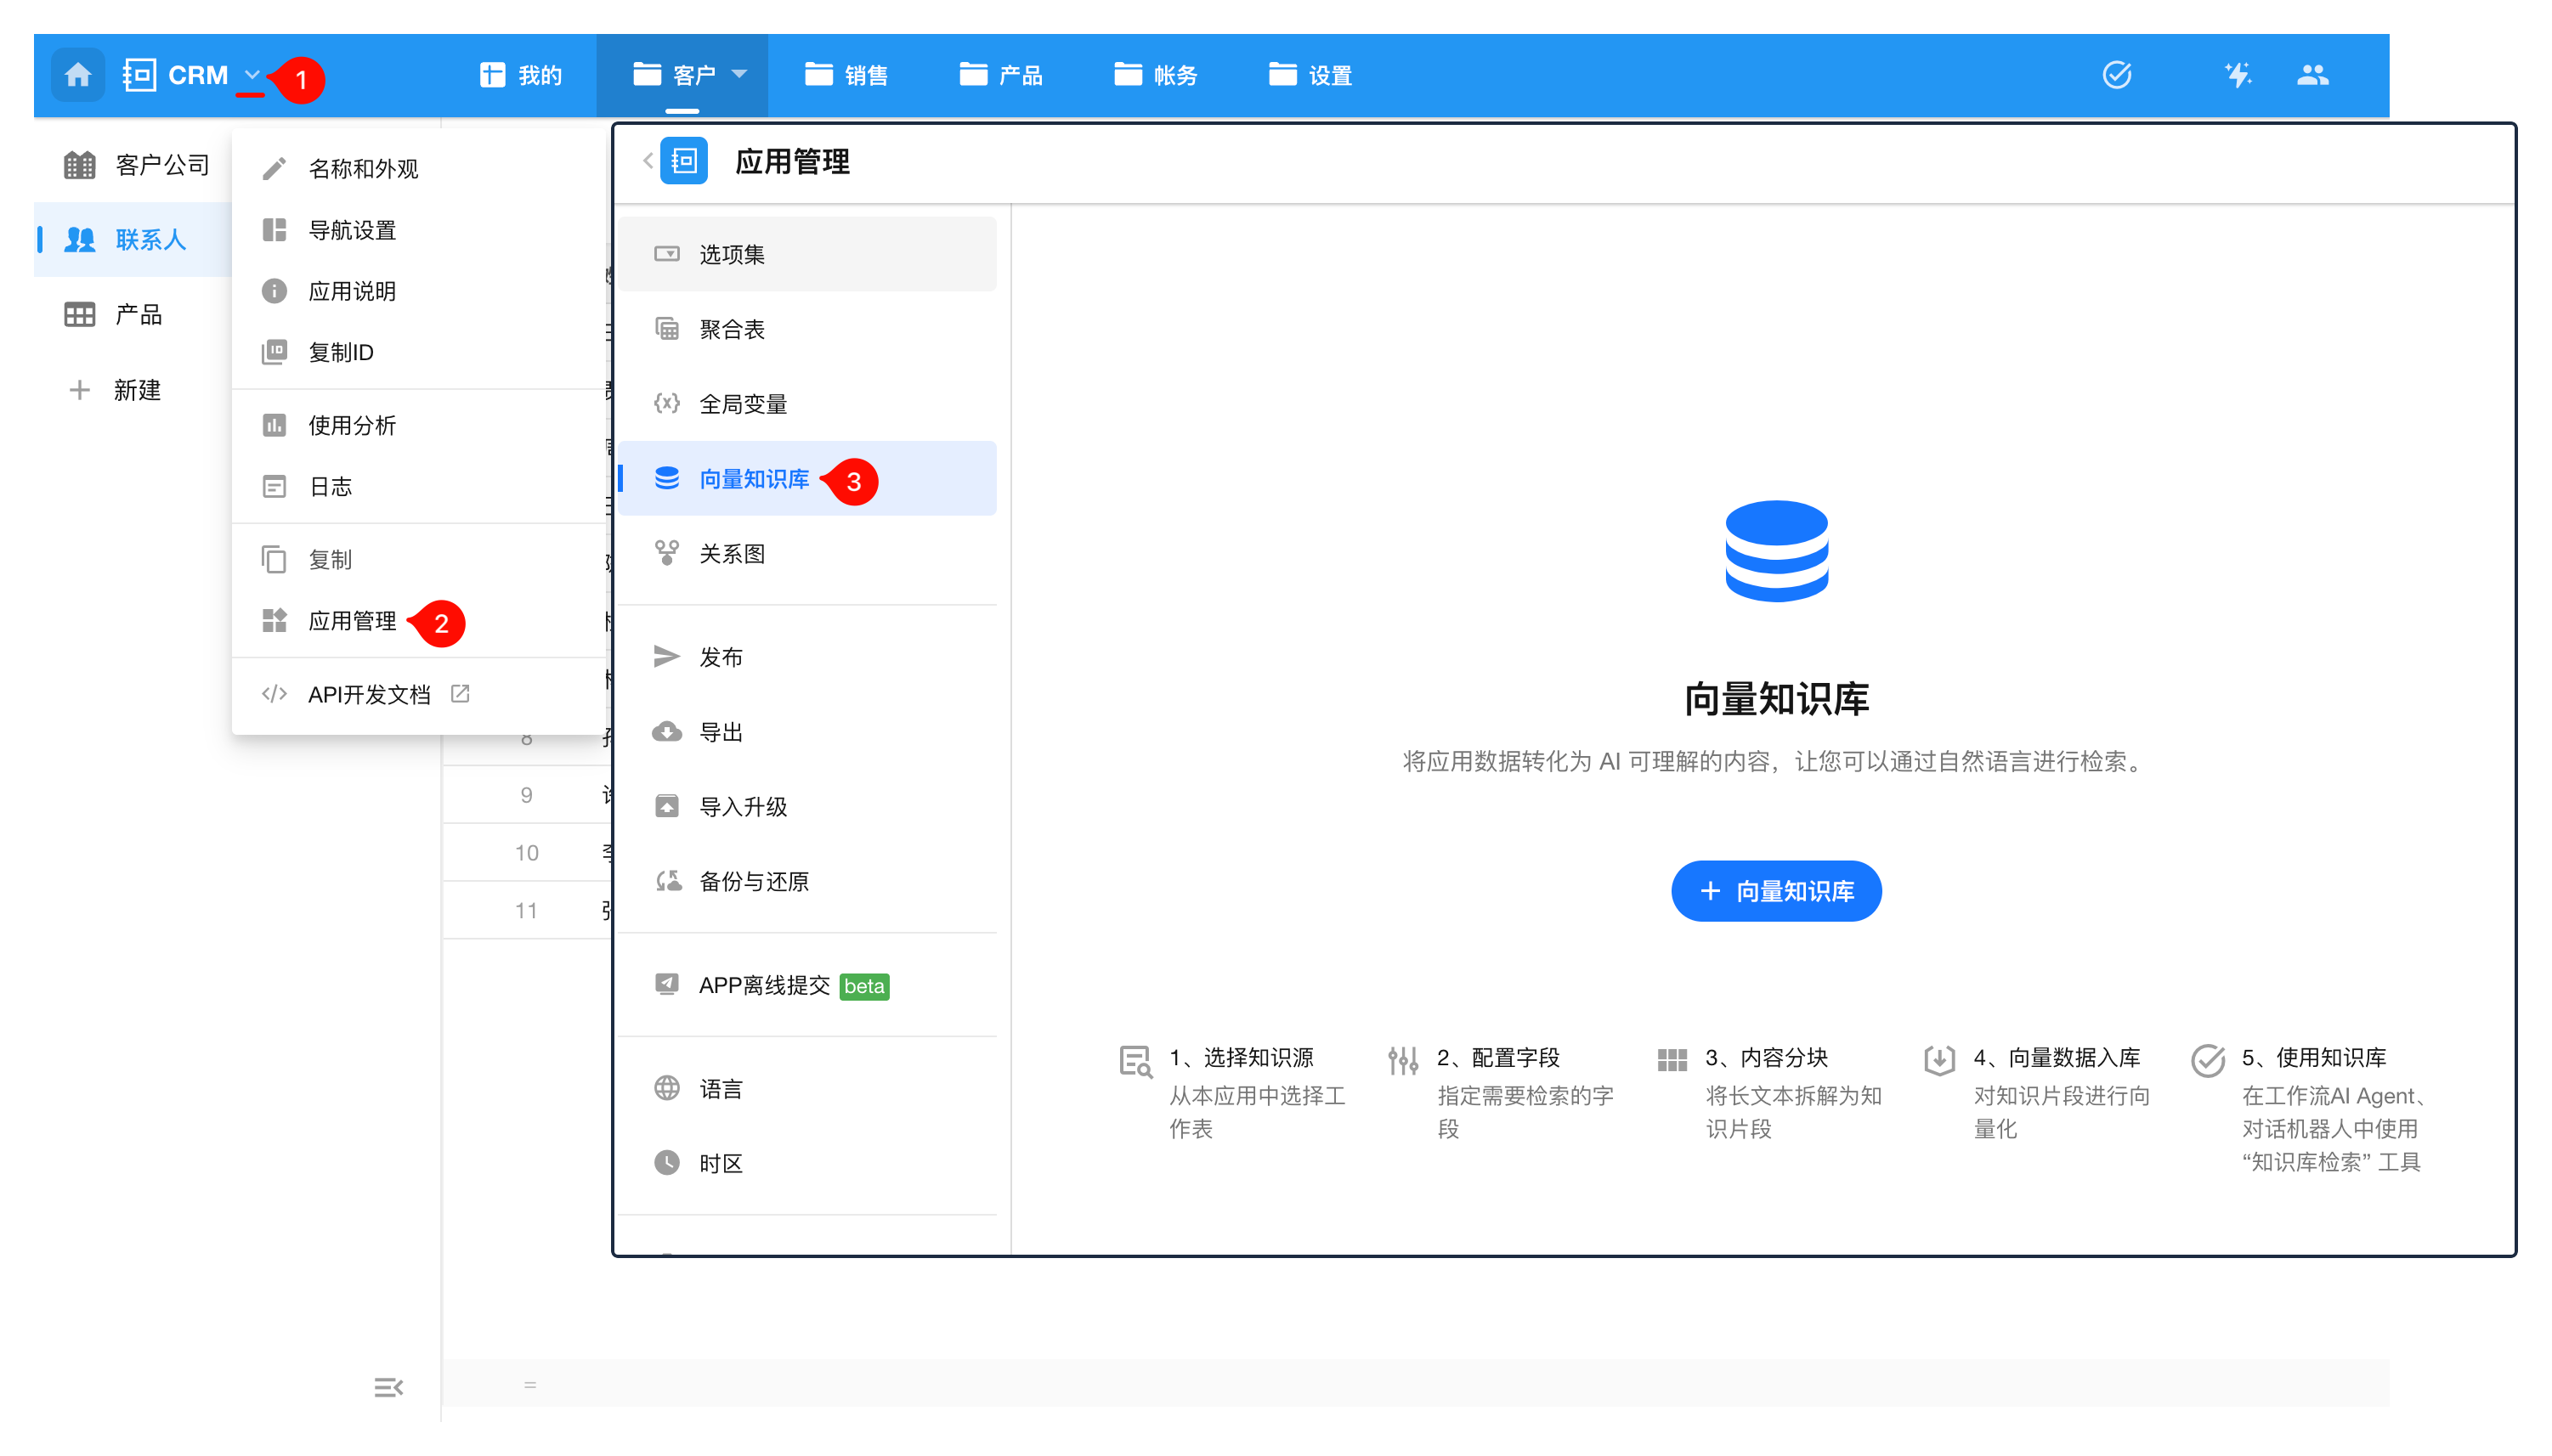The image size is (2552, 1456).
Task: Open the 销售 tab
Action: tap(846, 75)
